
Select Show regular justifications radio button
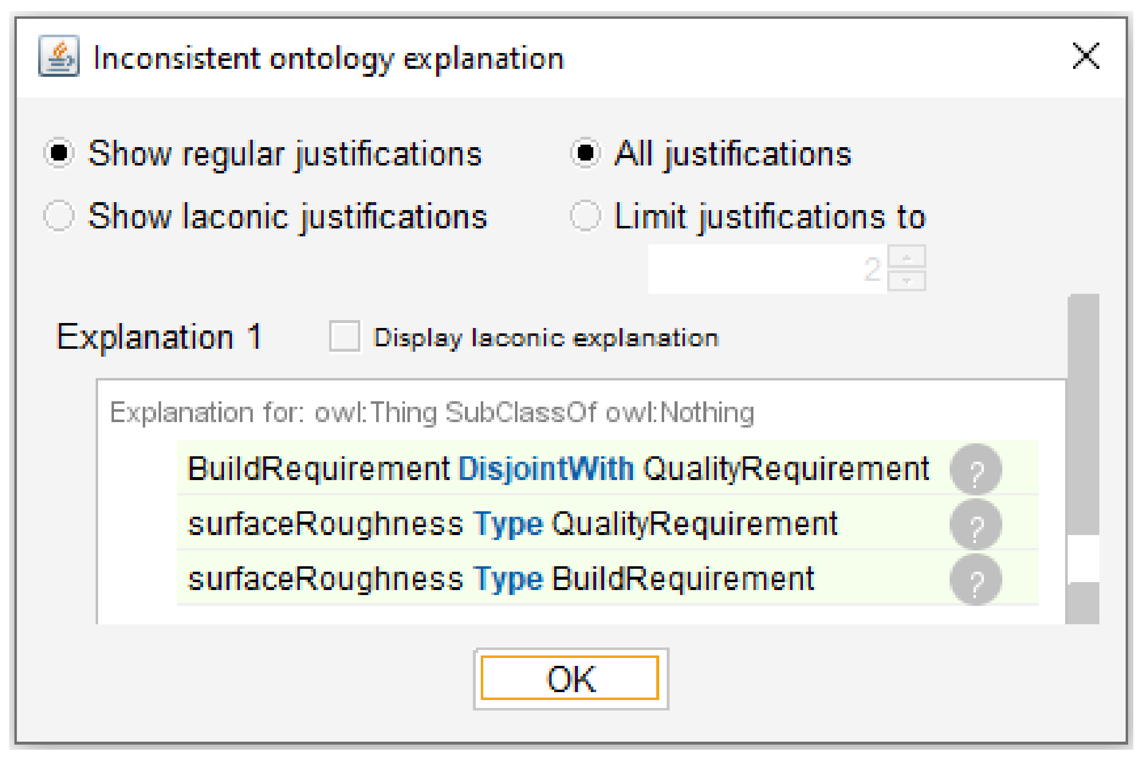(x=59, y=153)
